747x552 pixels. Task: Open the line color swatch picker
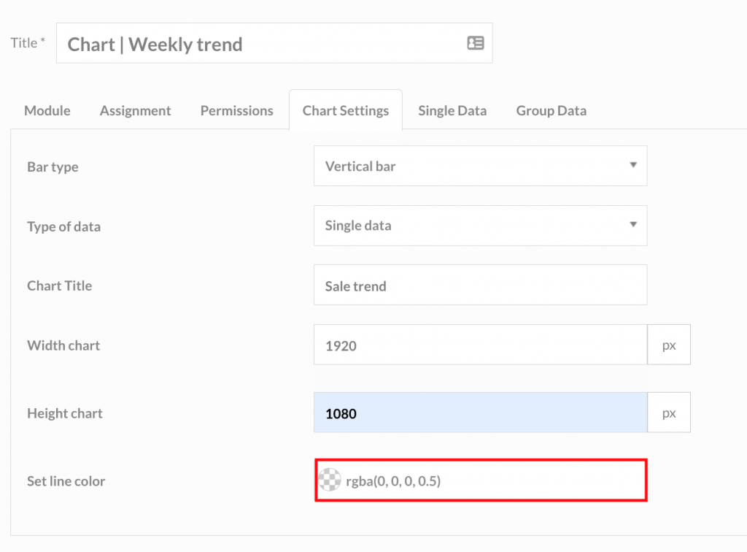pos(329,480)
